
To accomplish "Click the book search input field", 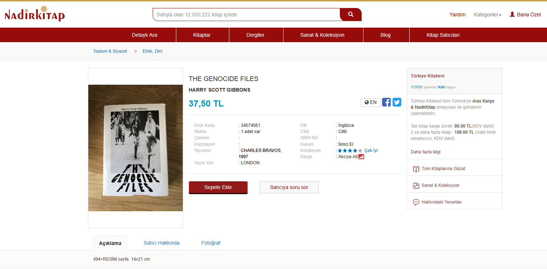I will pyautogui.click(x=246, y=15).
